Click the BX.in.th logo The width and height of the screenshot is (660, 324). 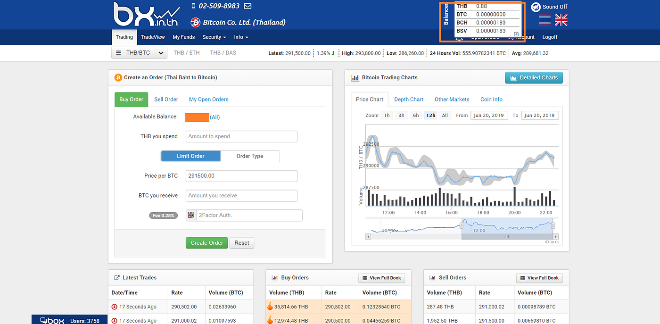point(147,15)
